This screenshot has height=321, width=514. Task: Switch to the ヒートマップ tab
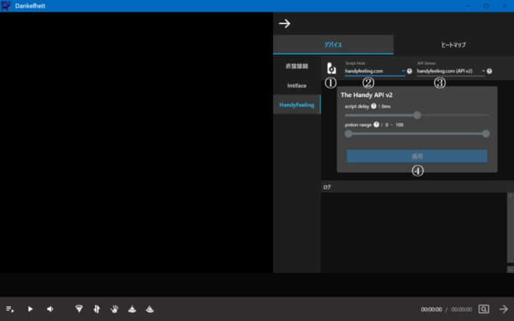[x=453, y=45]
